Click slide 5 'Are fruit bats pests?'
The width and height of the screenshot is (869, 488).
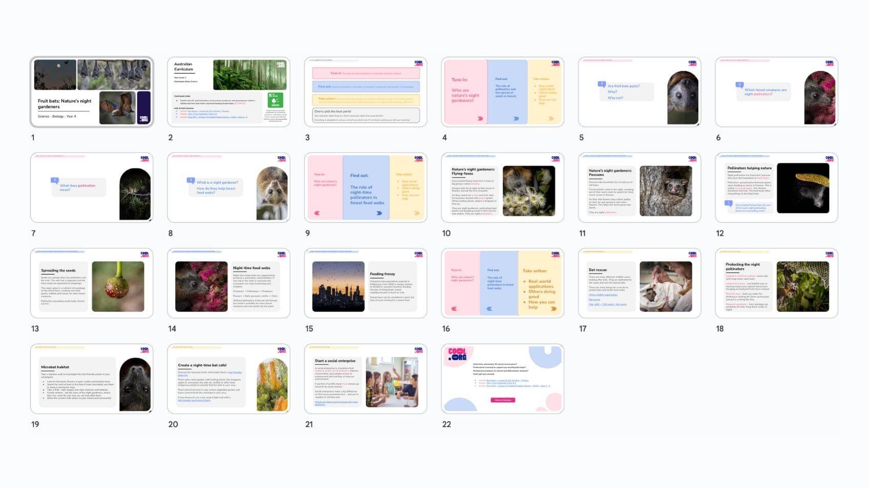pyautogui.click(x=639, y=92)
